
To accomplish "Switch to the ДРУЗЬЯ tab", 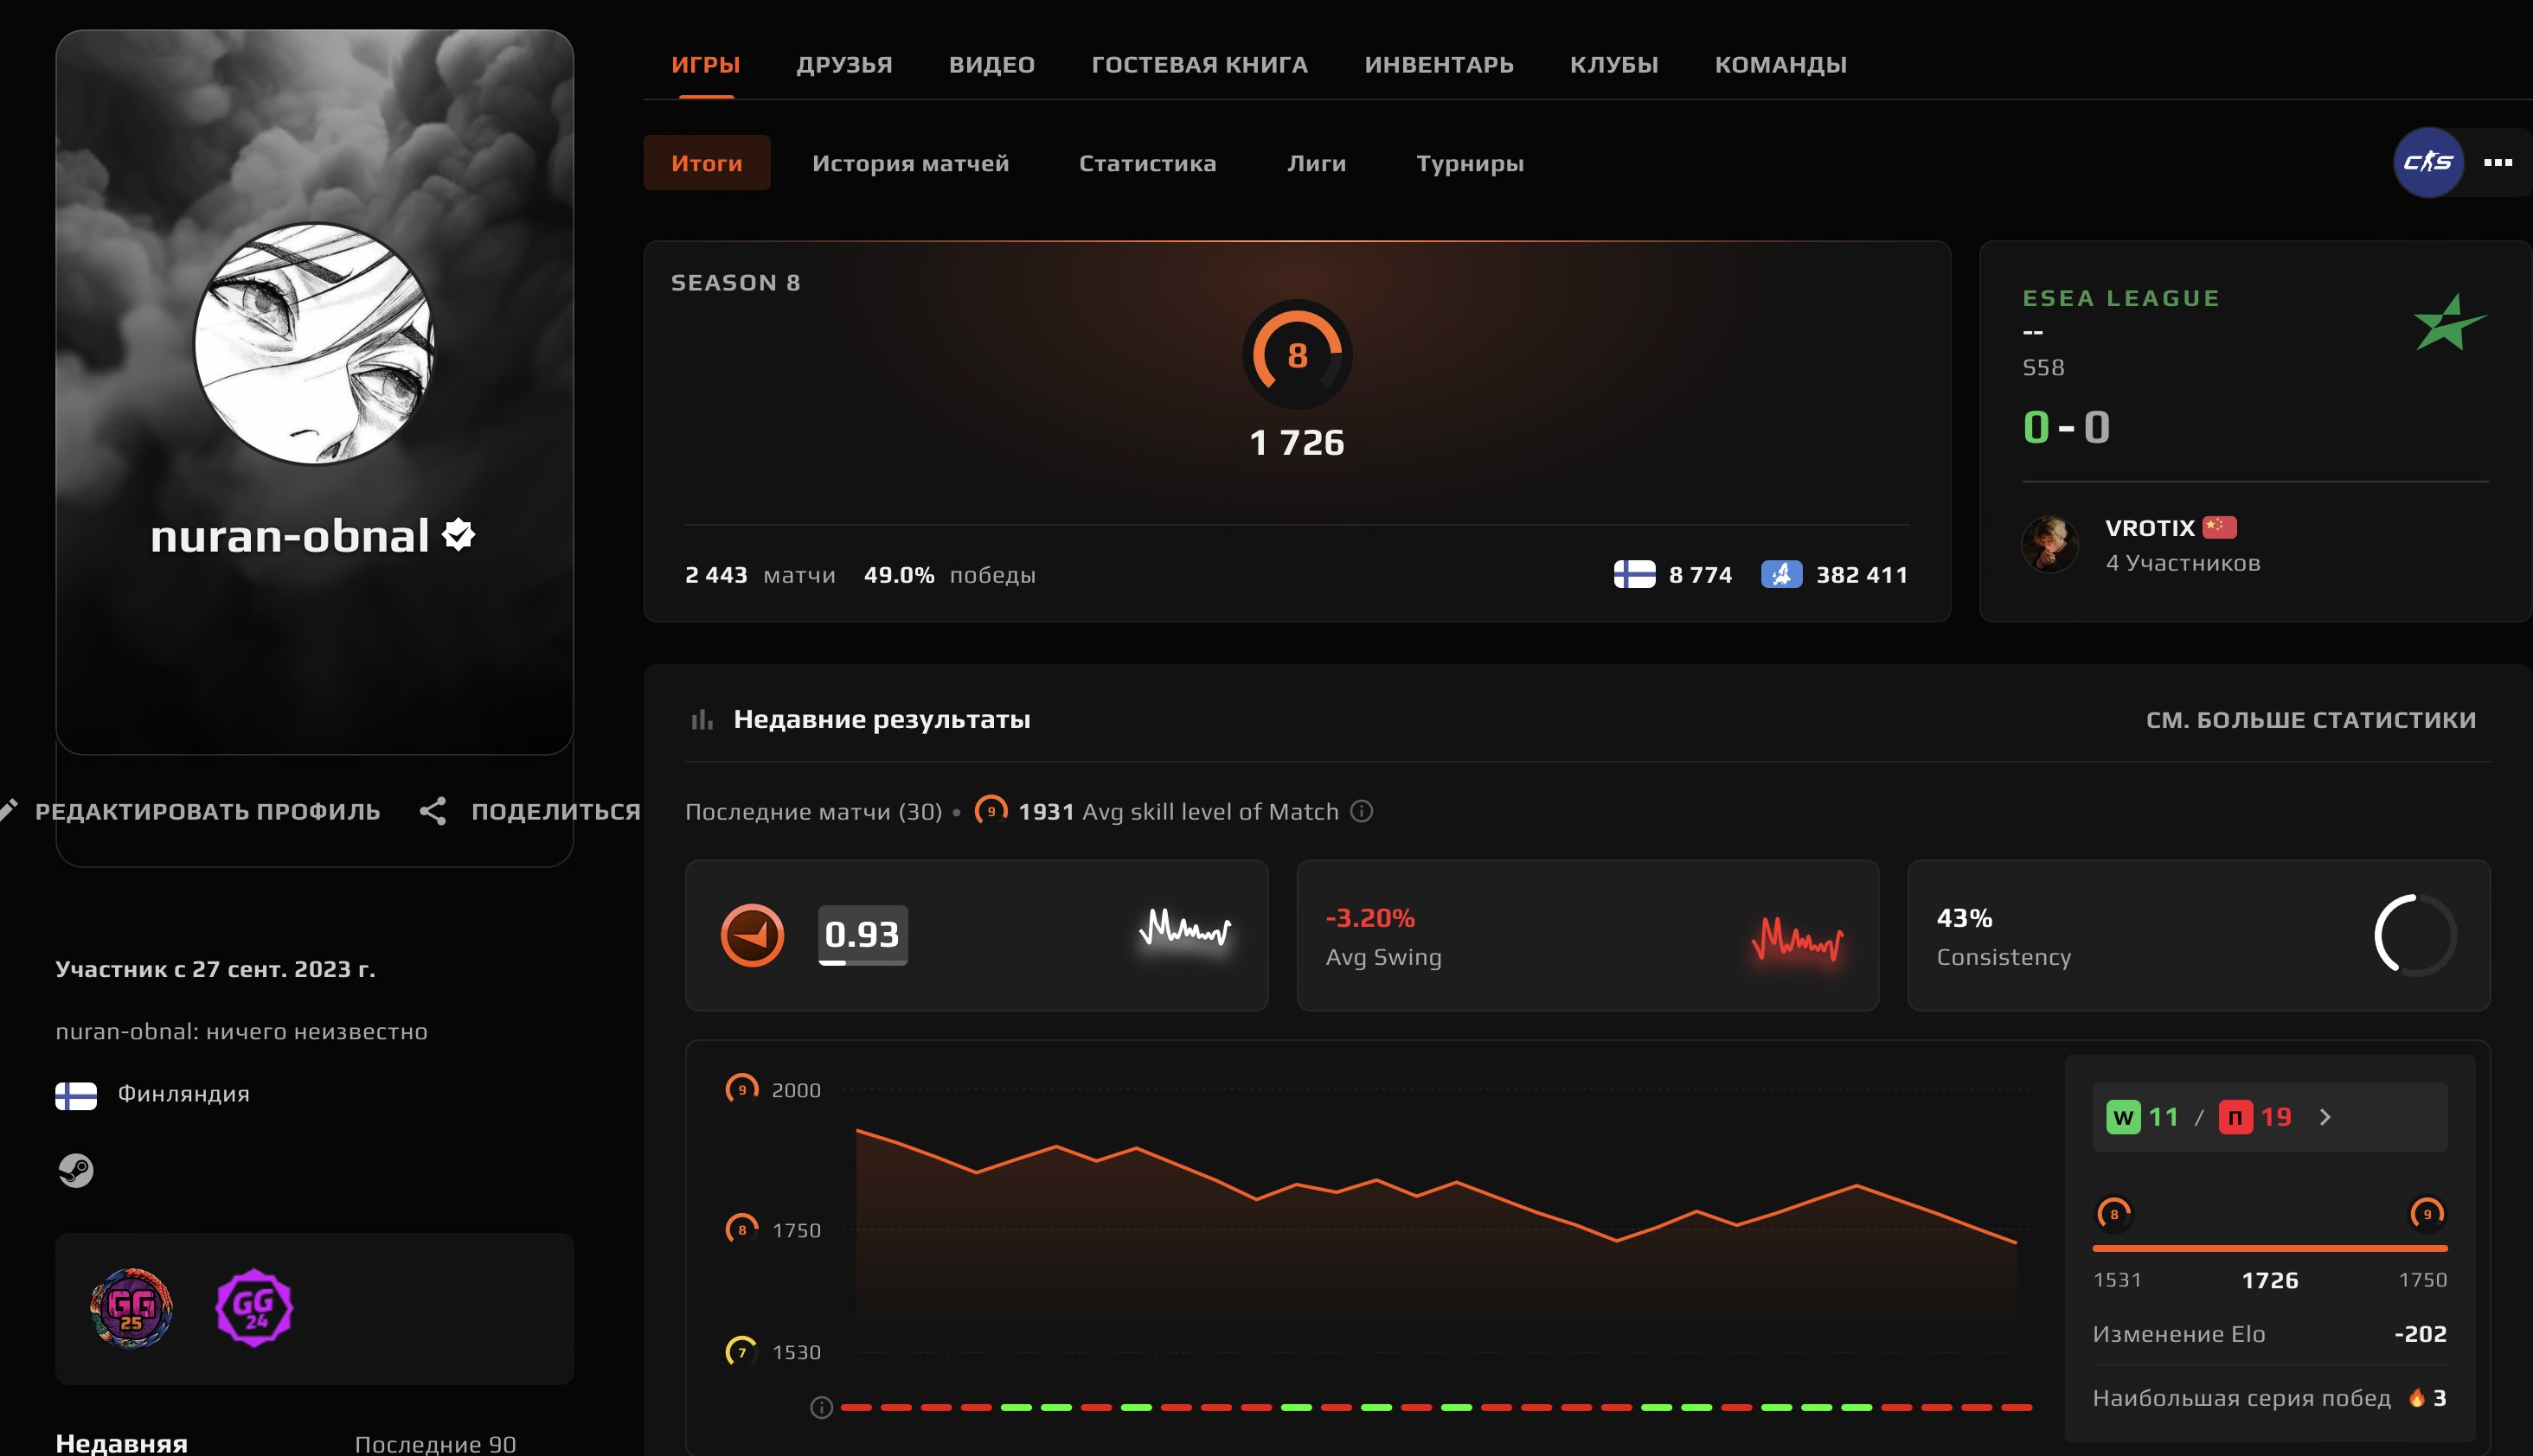I will pyautogui.click(x=844, y=64).
